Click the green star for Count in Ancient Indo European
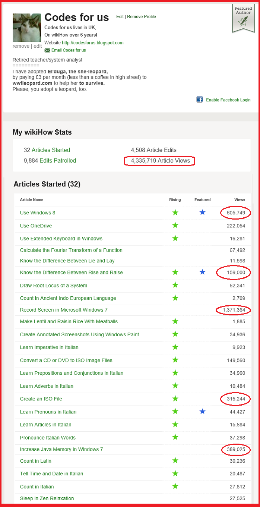The height and width of the screenshot is (507, 260). coord(175,298)
